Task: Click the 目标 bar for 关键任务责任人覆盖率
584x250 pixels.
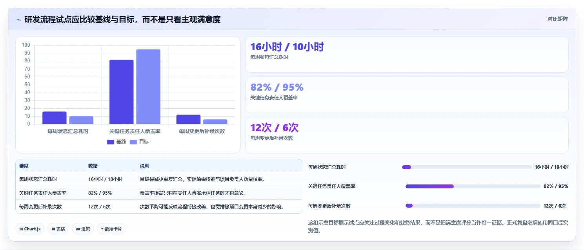Action: point(148,87)
